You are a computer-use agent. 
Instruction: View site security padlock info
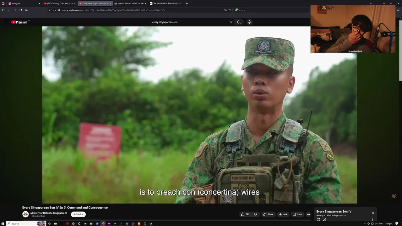click(54, 10)
